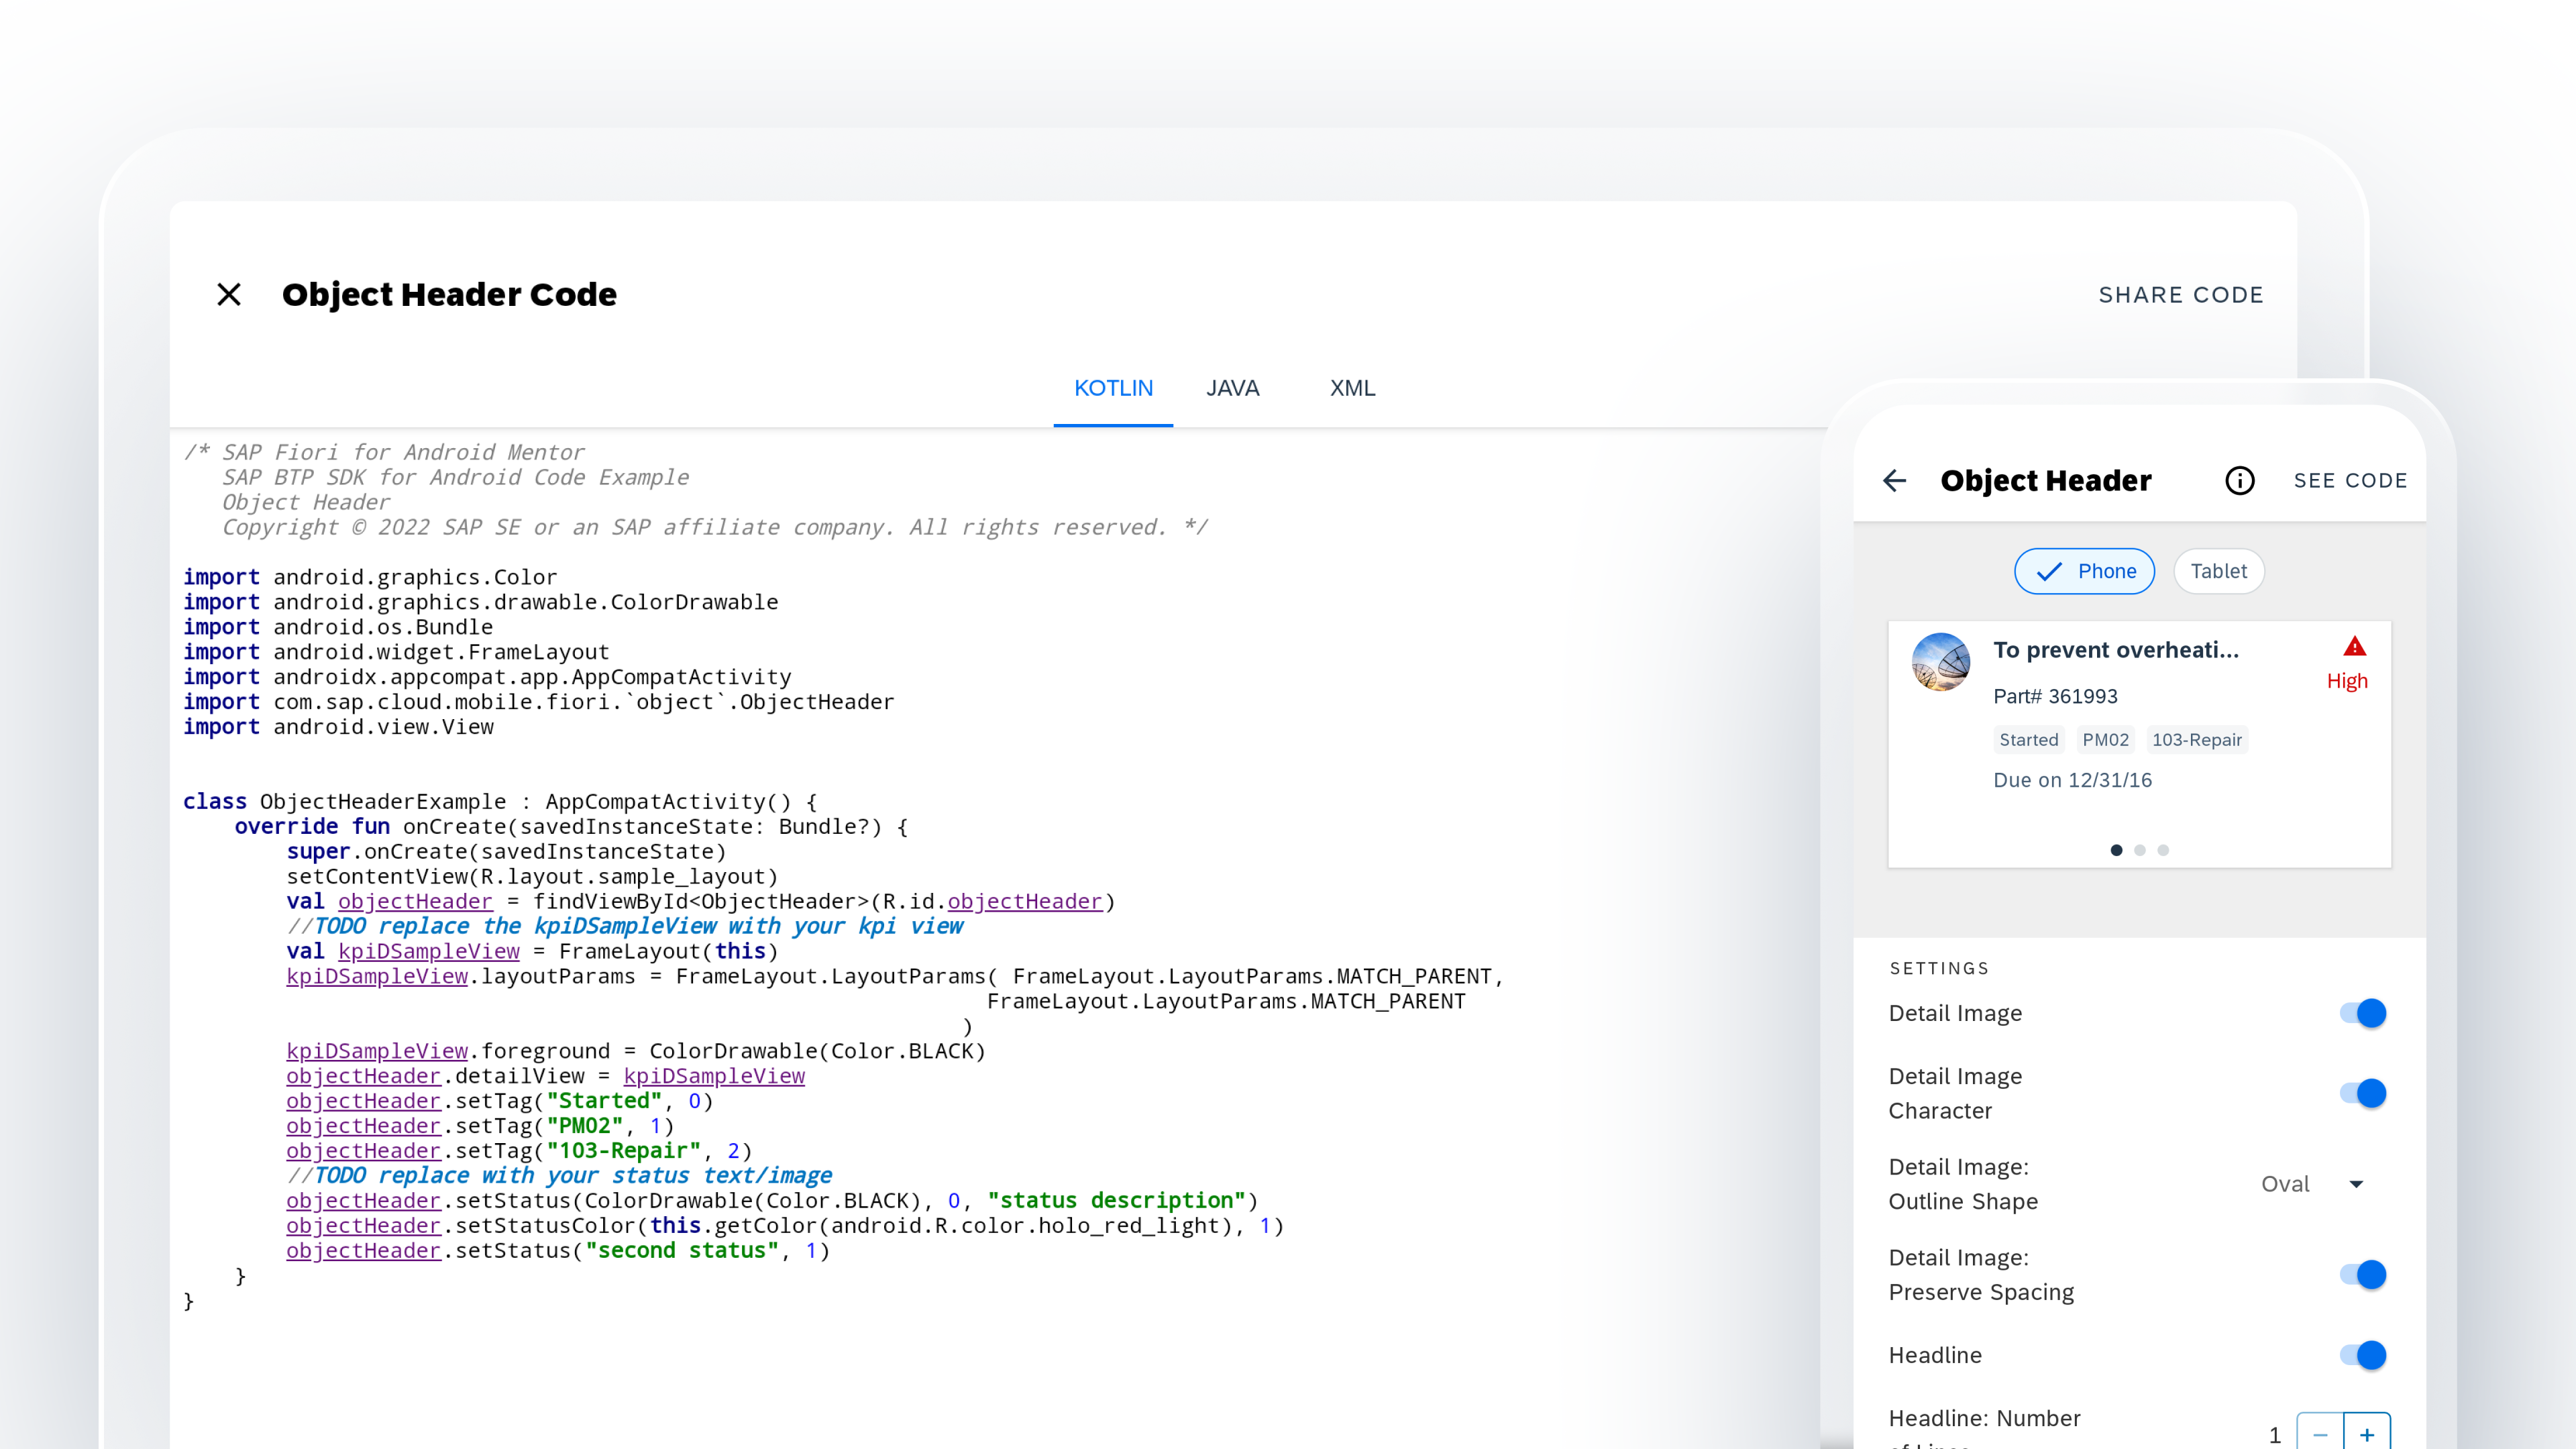Screen dimensions: 2576x1449
Task: Click the back arrow beside Object Header
Action: pos(1894,481)
